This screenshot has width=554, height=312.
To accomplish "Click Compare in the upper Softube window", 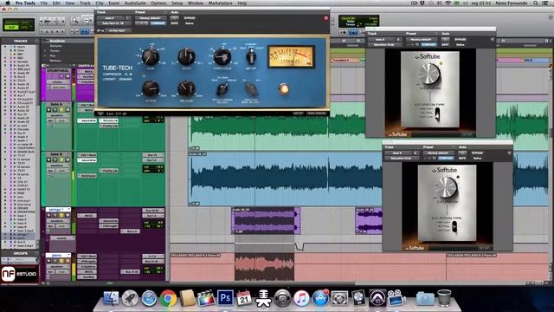I will pyautogui.click(x=428, y=45).
